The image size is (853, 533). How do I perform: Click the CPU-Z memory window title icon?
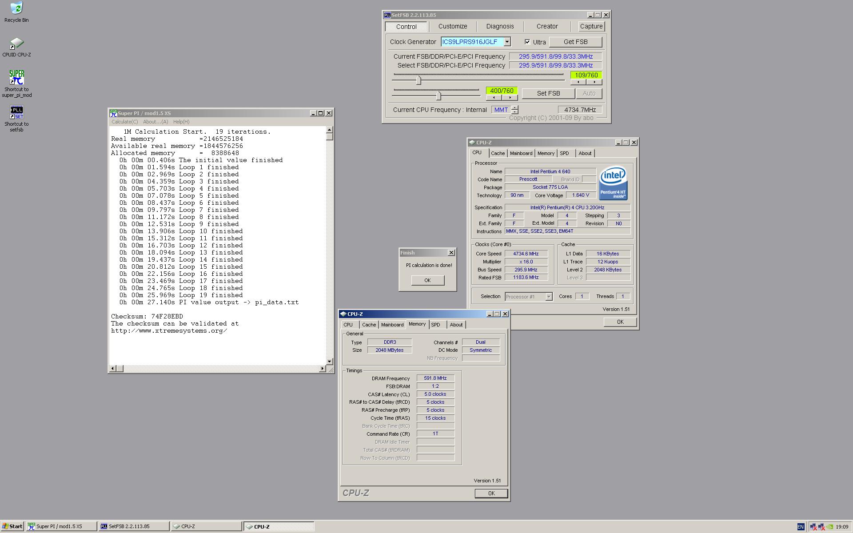(x=343, y=314)
